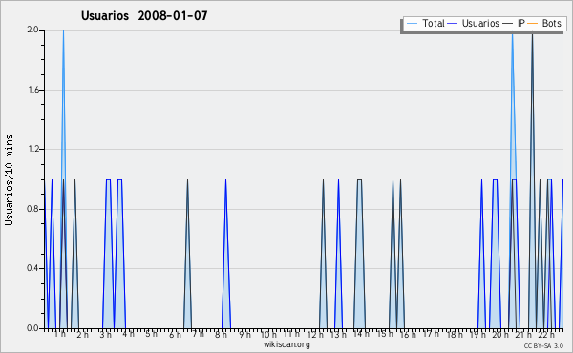
Task: Click the '12 h' x-axis label
Action: point(315,335)
